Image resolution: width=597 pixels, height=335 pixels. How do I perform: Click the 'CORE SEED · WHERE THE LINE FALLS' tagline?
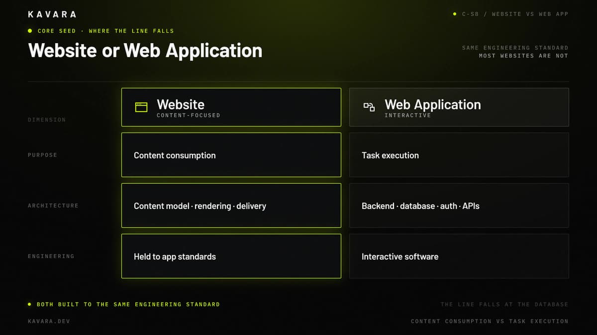106,31
